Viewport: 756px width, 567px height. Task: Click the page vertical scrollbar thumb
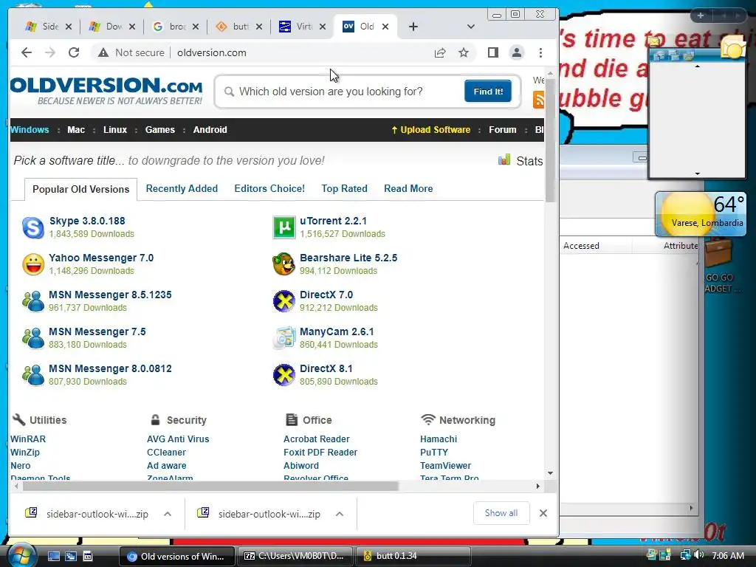[x=550, y=140]
